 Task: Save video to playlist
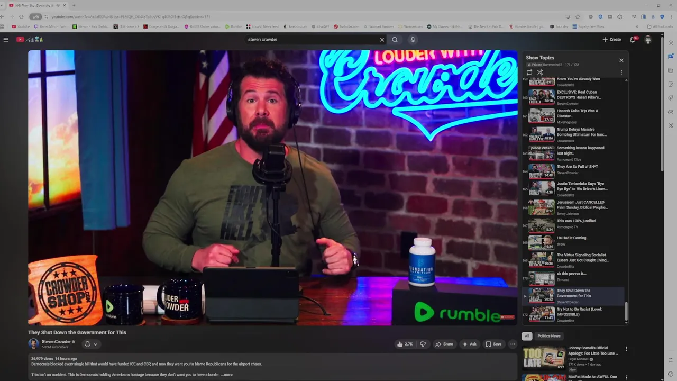[493, 344]
